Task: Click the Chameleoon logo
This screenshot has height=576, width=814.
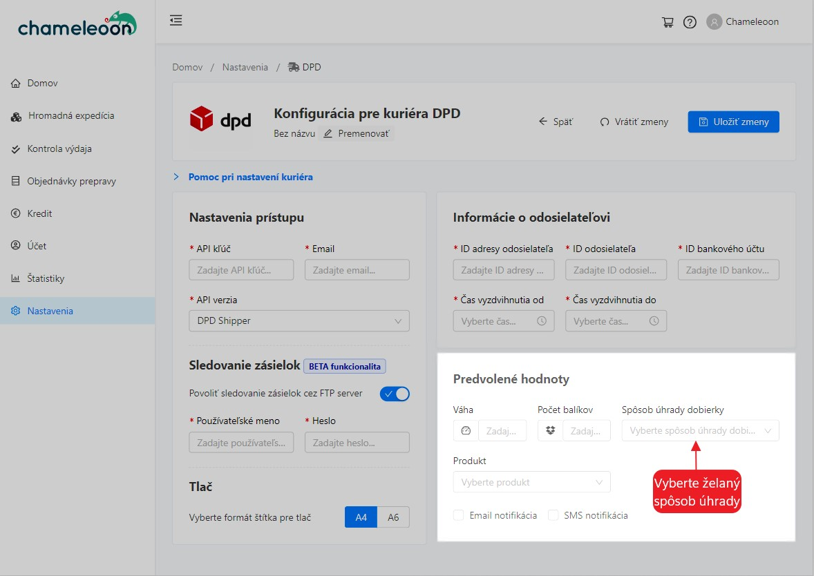Action: (77, 25)
